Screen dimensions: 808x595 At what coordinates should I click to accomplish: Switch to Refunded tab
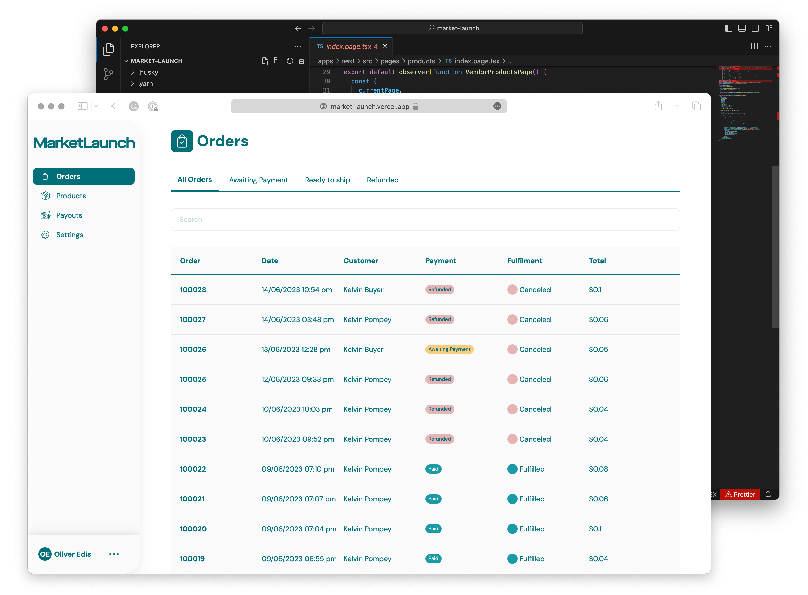[x=383, y=180]
